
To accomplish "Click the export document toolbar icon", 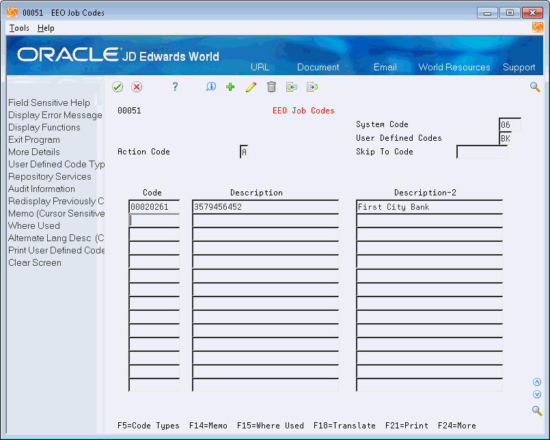I will click(312, 87).
